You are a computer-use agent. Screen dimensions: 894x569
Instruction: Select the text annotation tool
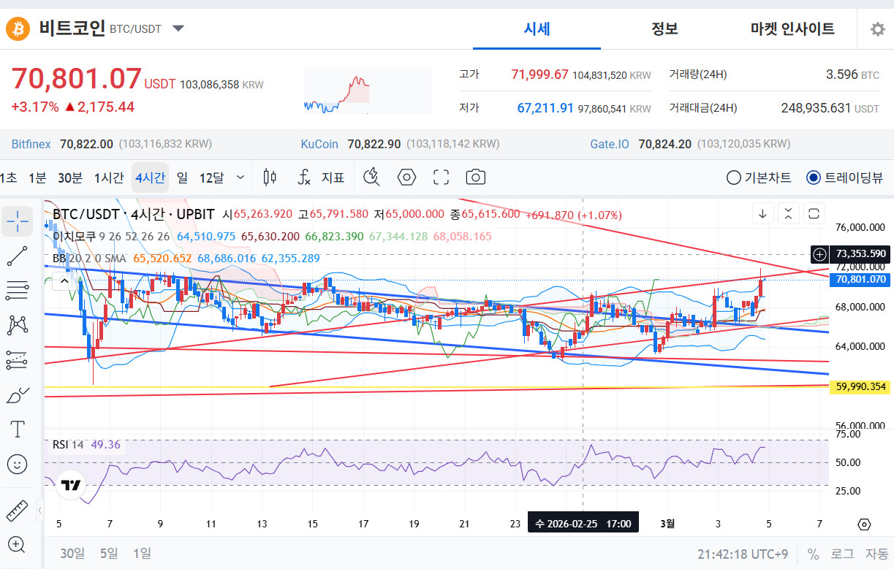[17, 429]
